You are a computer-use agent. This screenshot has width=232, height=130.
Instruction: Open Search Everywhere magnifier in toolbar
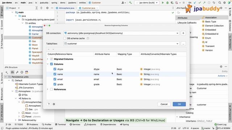tap(220, 3)
